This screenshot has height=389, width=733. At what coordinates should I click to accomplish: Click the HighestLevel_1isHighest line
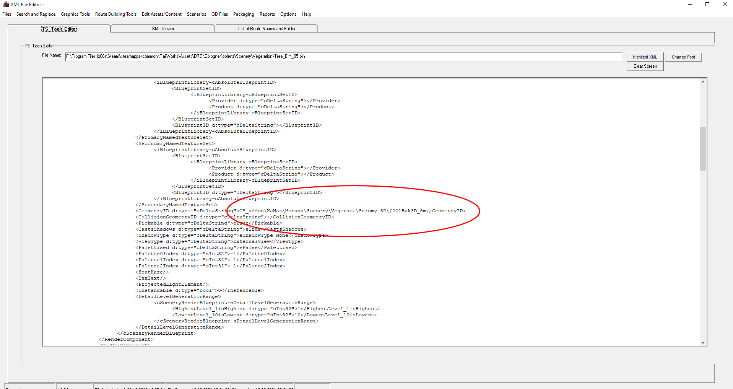coord(276,309)
